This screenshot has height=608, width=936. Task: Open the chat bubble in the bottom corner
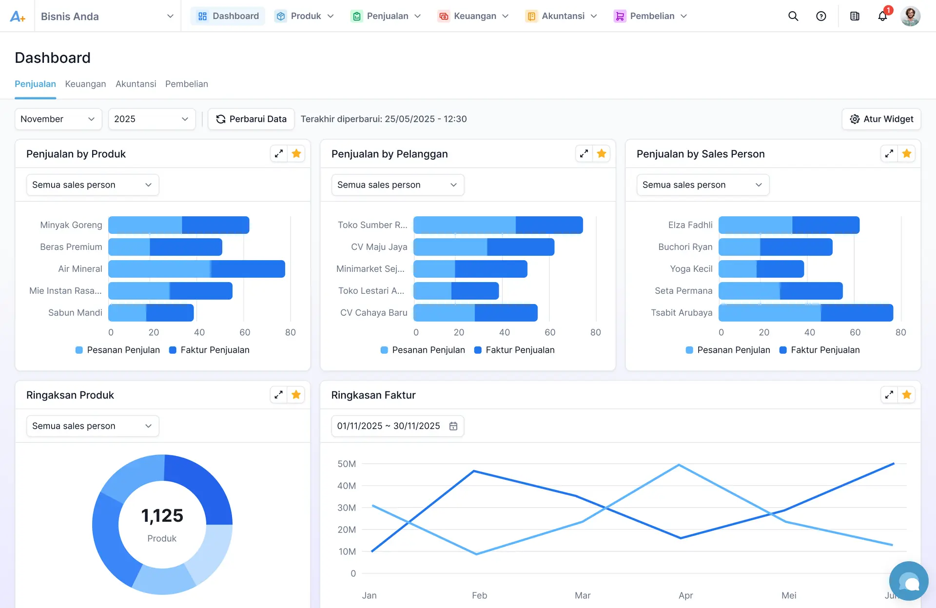click(x=909, y=581)
